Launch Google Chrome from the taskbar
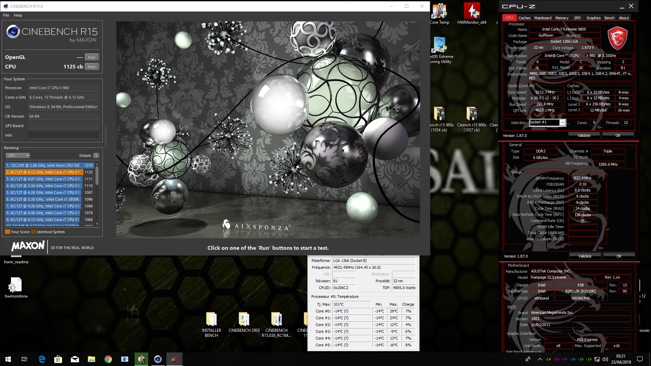This screenshot has width=651, height=366. (108, 359)
